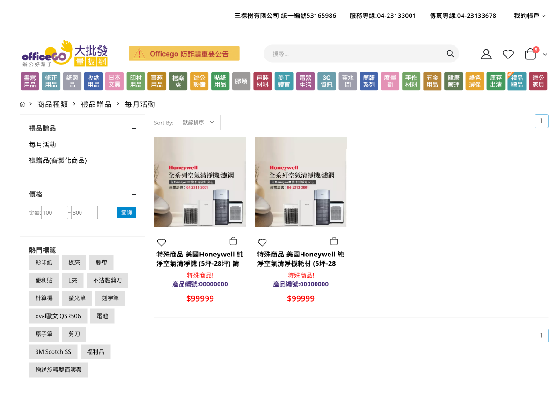Open the 默認排序 sort dropdown
558x393 pixels.
click(199, 123)
